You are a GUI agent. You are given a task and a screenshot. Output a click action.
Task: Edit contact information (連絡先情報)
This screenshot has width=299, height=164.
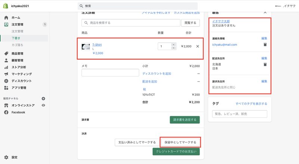click(x=264, y=38)
